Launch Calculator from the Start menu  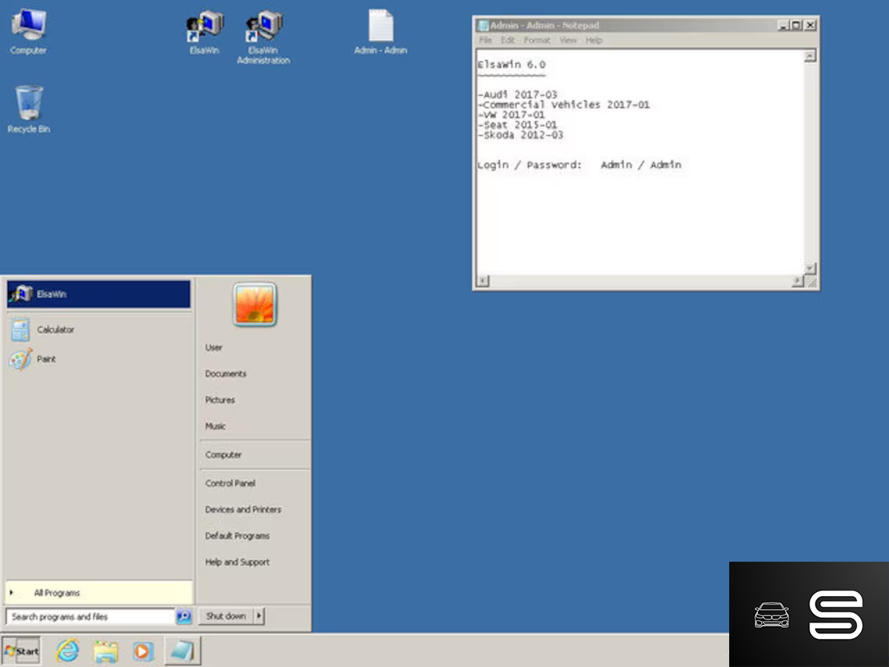point(55,330)
